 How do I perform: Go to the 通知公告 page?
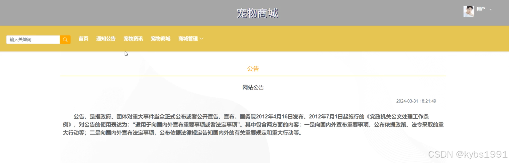[x=106, y=39]
